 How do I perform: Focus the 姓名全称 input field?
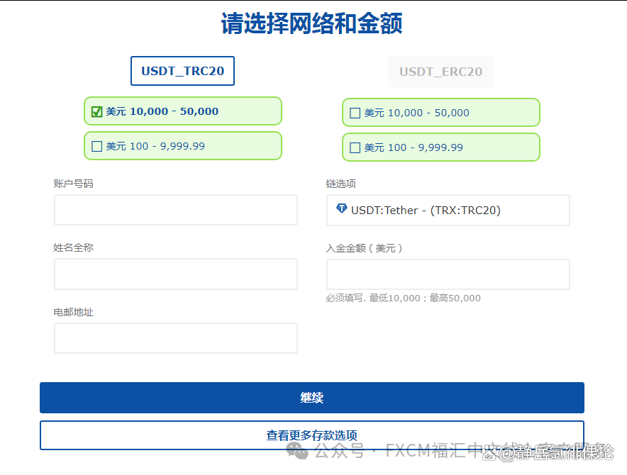176,274
